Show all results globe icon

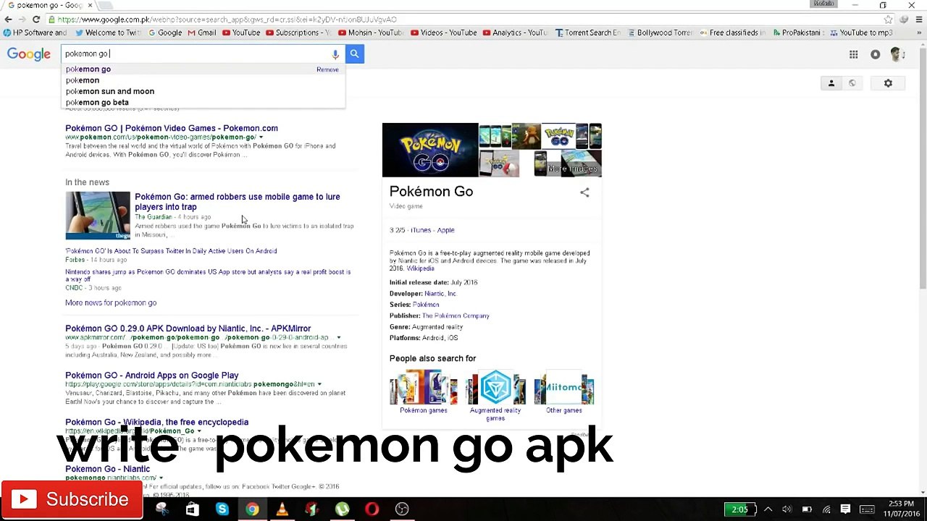coord(852,83)
